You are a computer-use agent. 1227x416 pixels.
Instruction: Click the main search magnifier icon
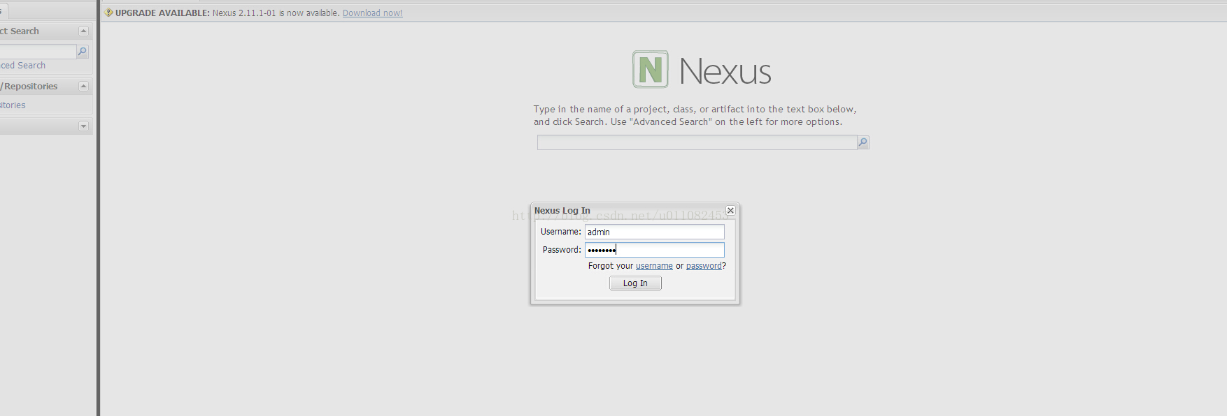(x=863, y=142)
